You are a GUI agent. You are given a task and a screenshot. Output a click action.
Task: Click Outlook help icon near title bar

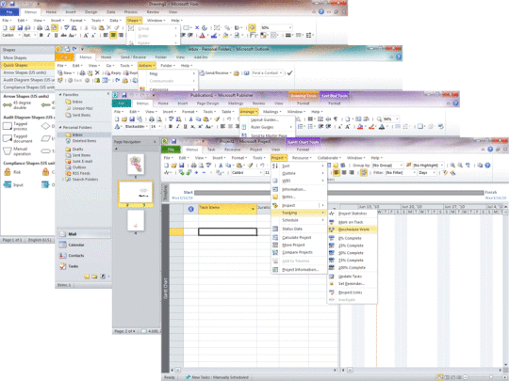coord(399,57)
